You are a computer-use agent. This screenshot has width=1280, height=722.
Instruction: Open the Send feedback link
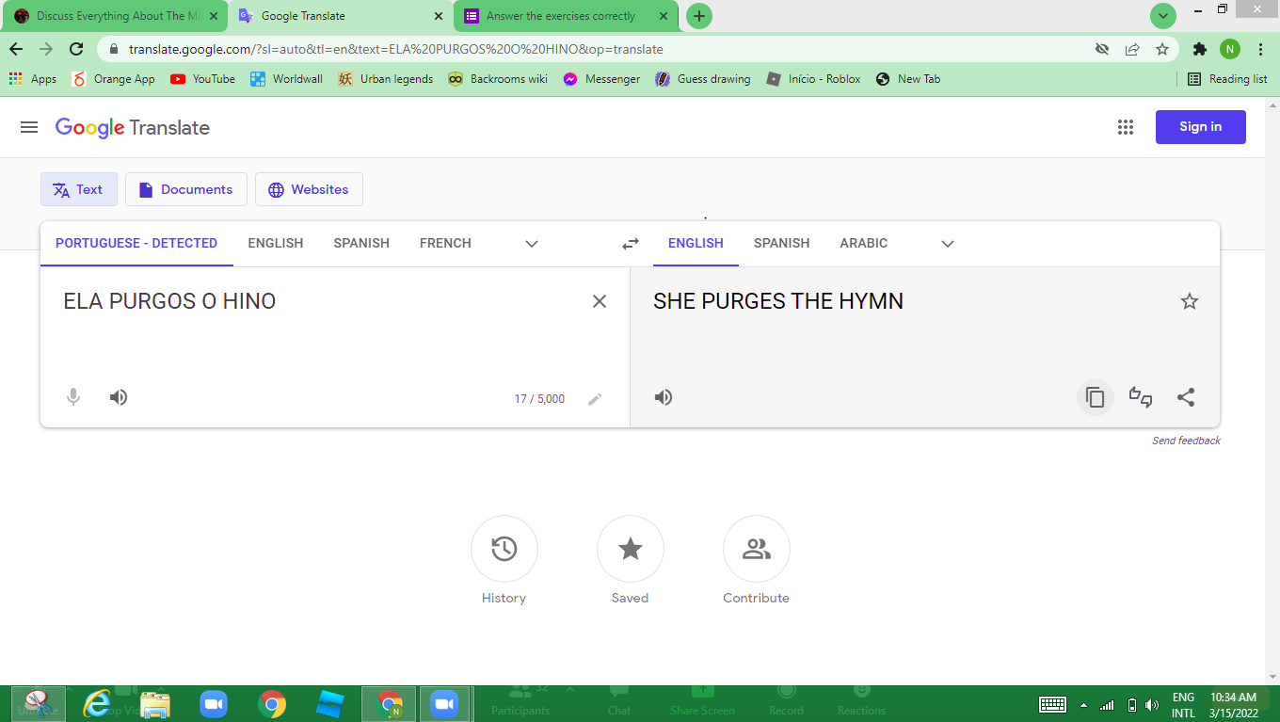click(1186, 440)
